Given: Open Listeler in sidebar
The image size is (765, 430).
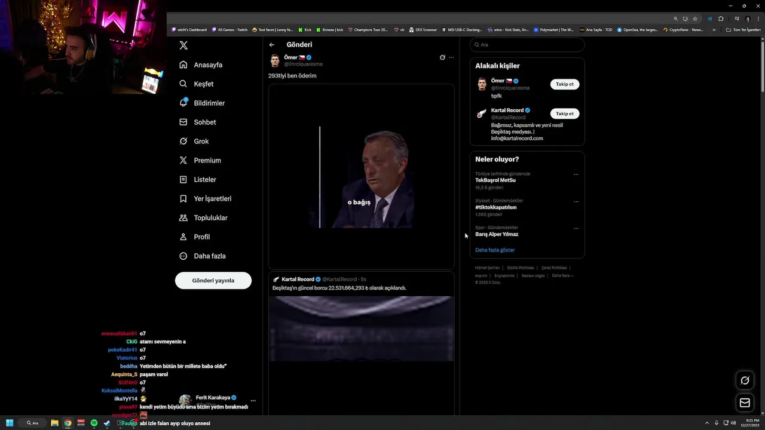Looking at the screenshot, I should 197,179.
